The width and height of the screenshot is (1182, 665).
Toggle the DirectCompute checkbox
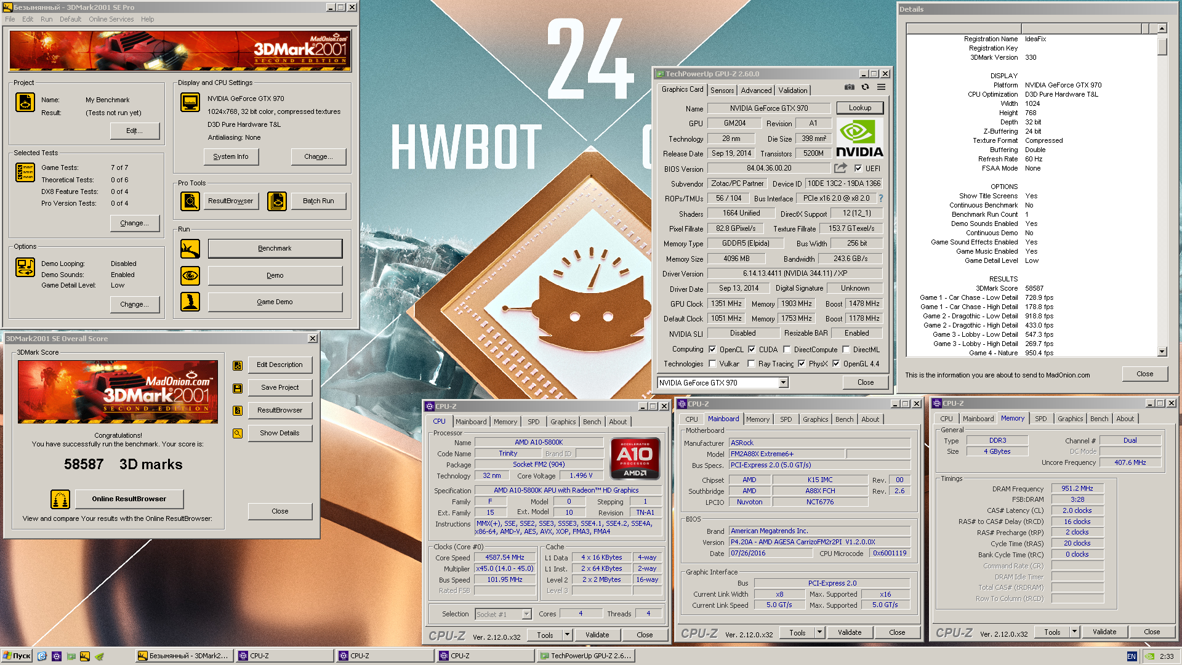[x=787, y=349]
